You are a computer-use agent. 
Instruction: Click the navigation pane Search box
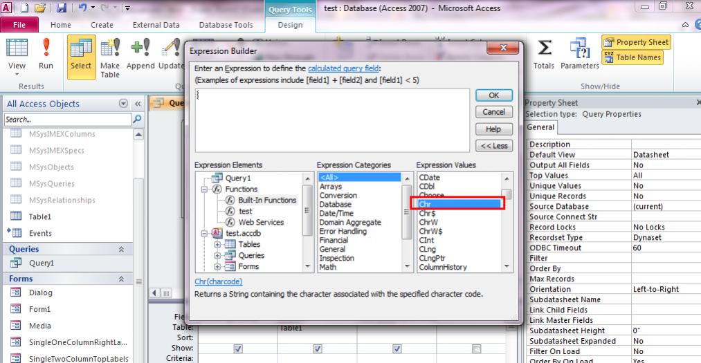point(68,119)
